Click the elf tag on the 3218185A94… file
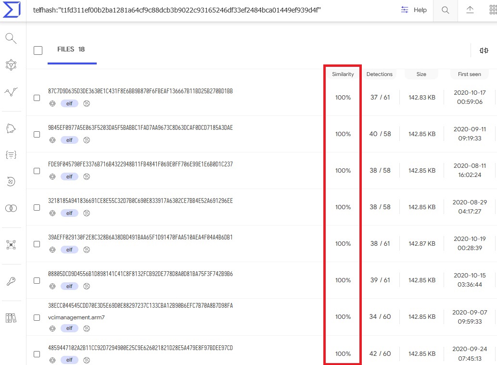 click(x=69, y=213)
